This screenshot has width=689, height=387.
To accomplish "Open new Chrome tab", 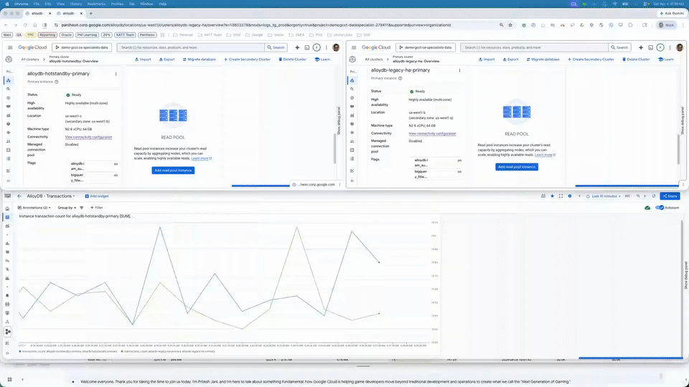I will (91, 14).
